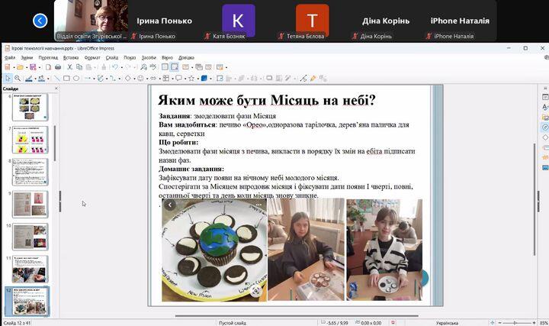The width and height of the screenshot is (549, 326).
Task: Click the zoom slider in status bar
Action: click(x=516, y=322)
